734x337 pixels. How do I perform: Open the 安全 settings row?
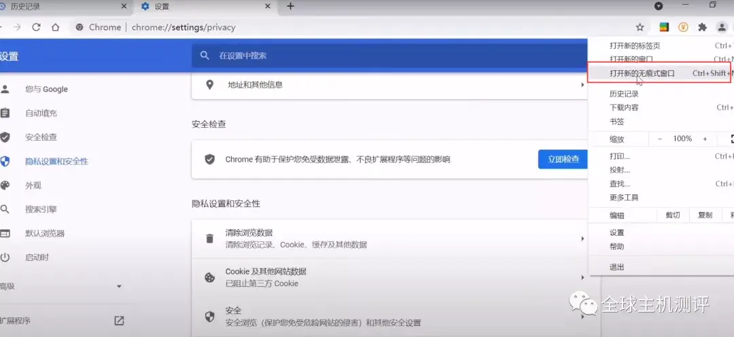point(389,317)
